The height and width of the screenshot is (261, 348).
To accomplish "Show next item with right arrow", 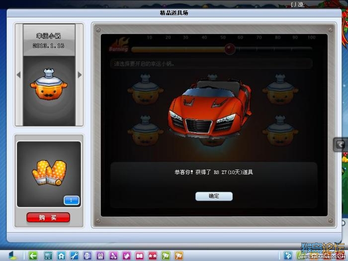I will [80, 75].
